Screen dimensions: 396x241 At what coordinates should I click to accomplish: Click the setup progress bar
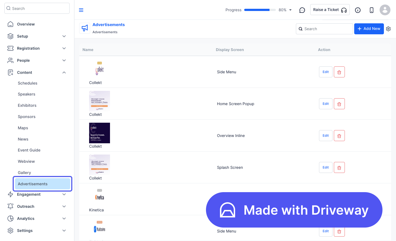click(260, 10)
